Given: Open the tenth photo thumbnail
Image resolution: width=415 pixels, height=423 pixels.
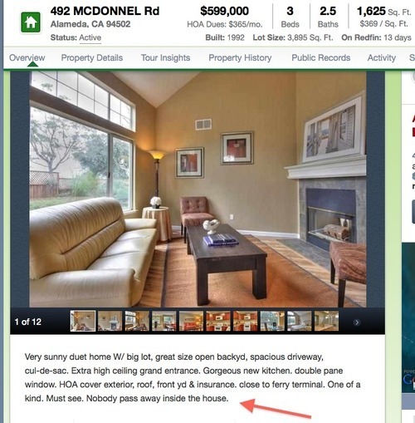Looking at the screenshot, I should (327, 321).
